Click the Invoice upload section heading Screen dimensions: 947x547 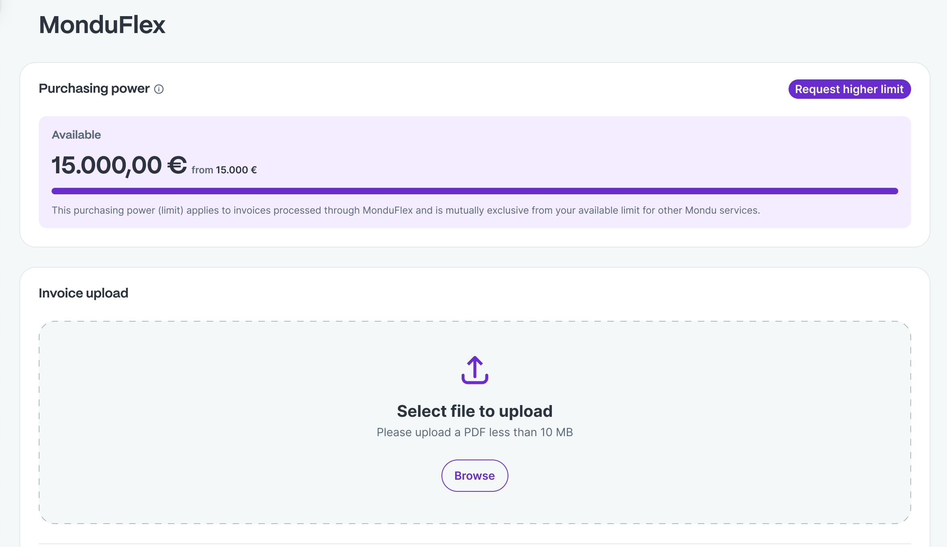coord(83,293)
